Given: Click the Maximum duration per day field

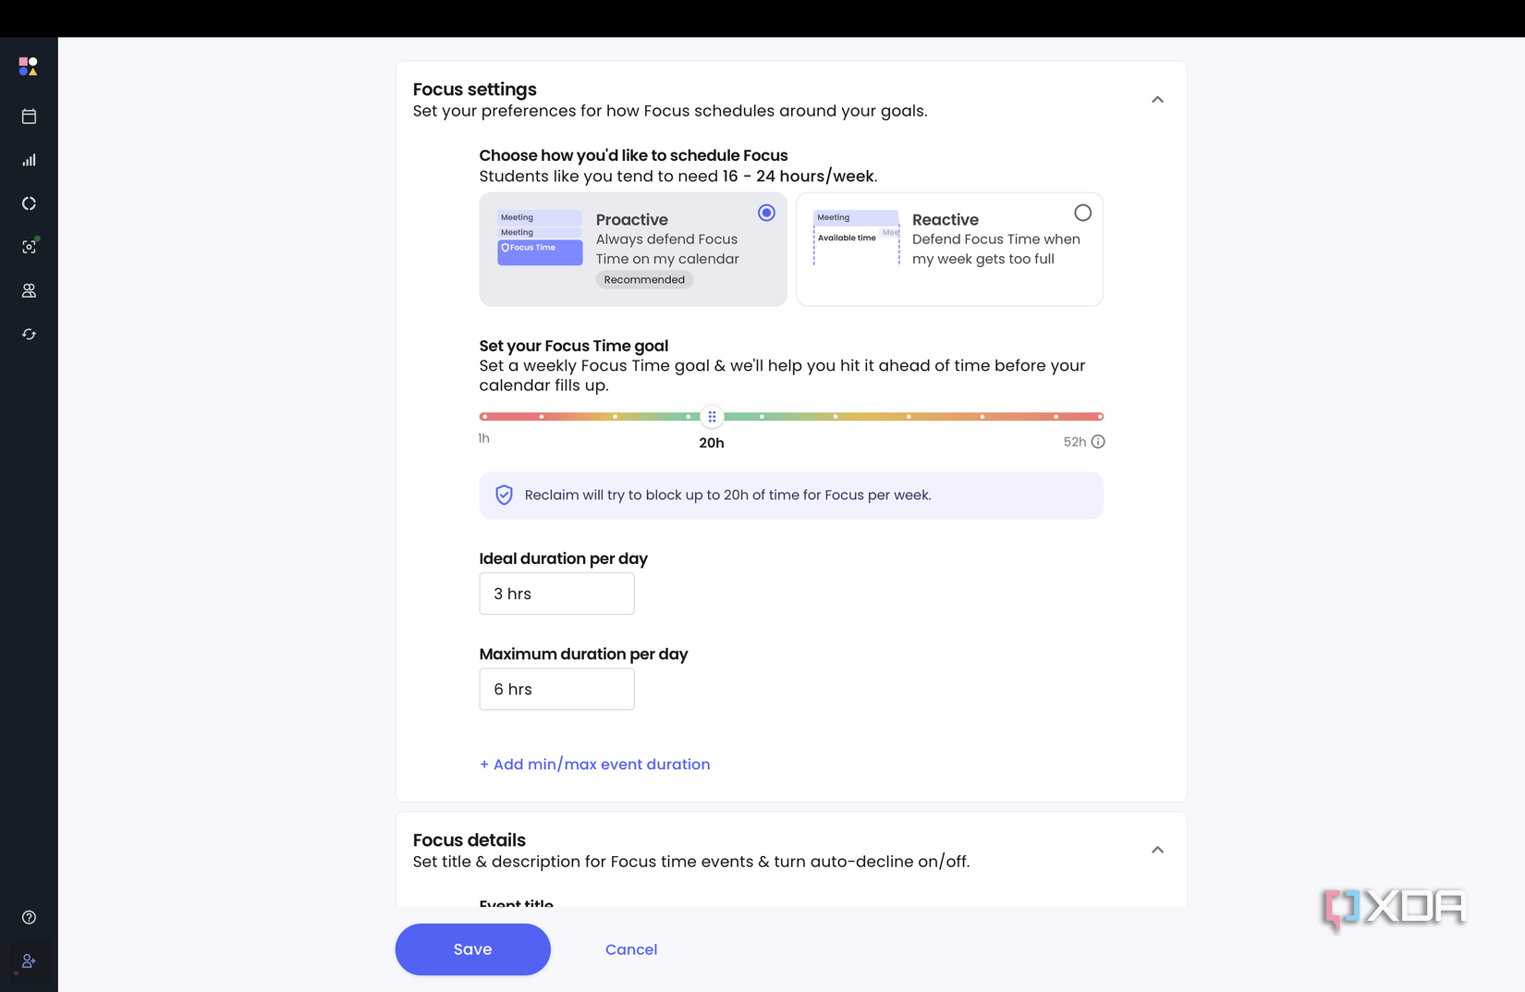Looking at the screenshot, I should click(556, 689).
